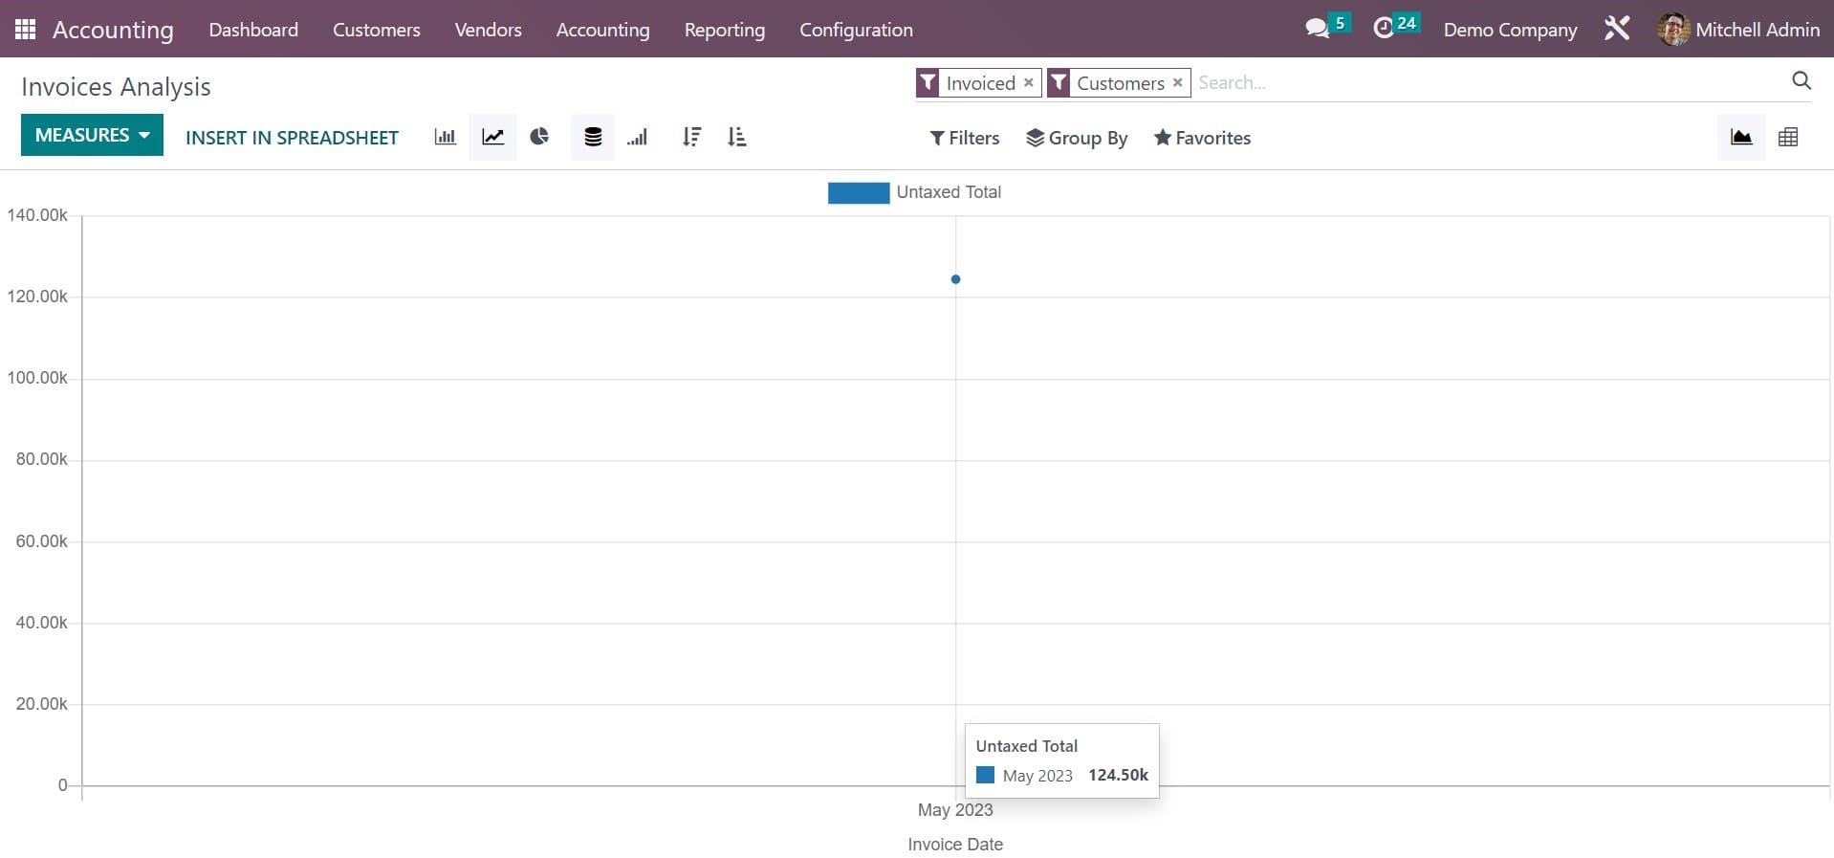Click the Accounting app title
Viewport: 1834px width, 858px height.
point(113,30)
